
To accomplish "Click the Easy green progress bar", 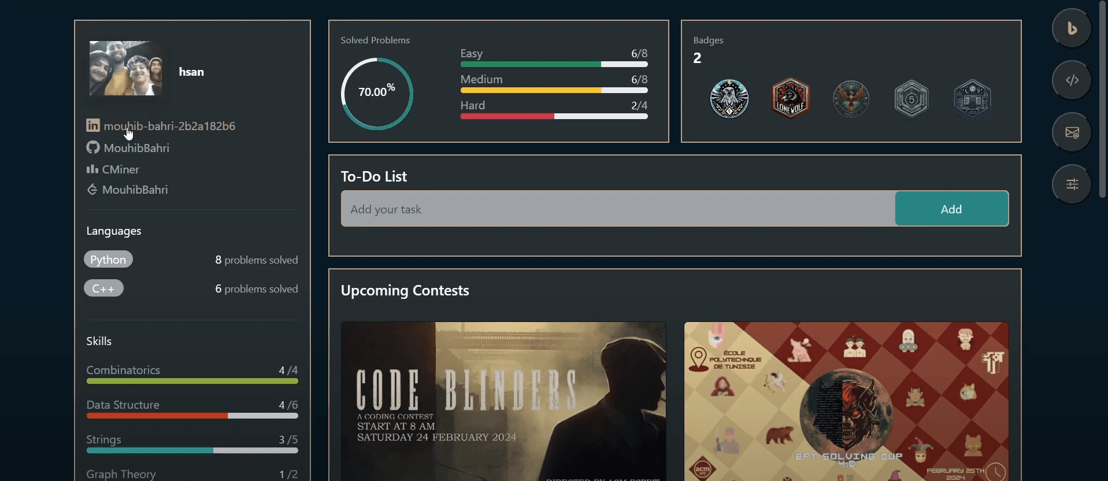I will (554, 64).
